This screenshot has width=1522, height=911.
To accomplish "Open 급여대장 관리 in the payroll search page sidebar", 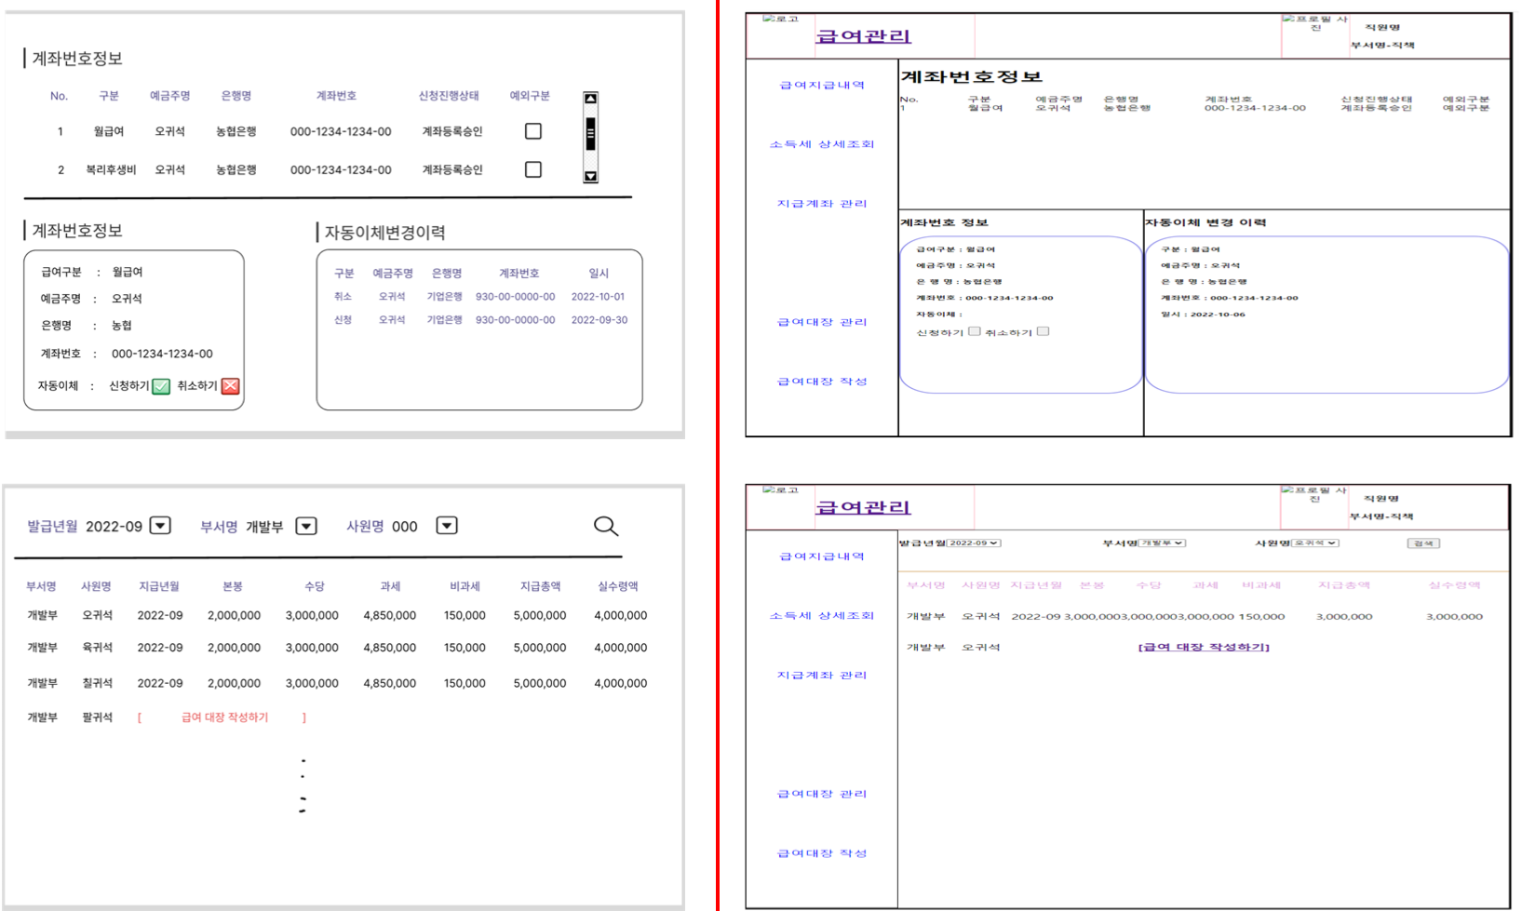I will click(822, 794).
